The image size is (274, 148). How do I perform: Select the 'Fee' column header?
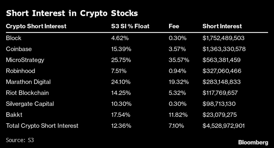174,26
